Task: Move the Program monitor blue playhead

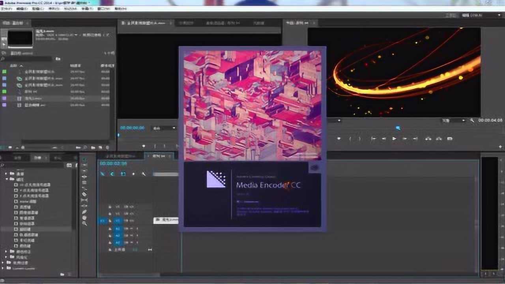Action: [x=398, y=128]
